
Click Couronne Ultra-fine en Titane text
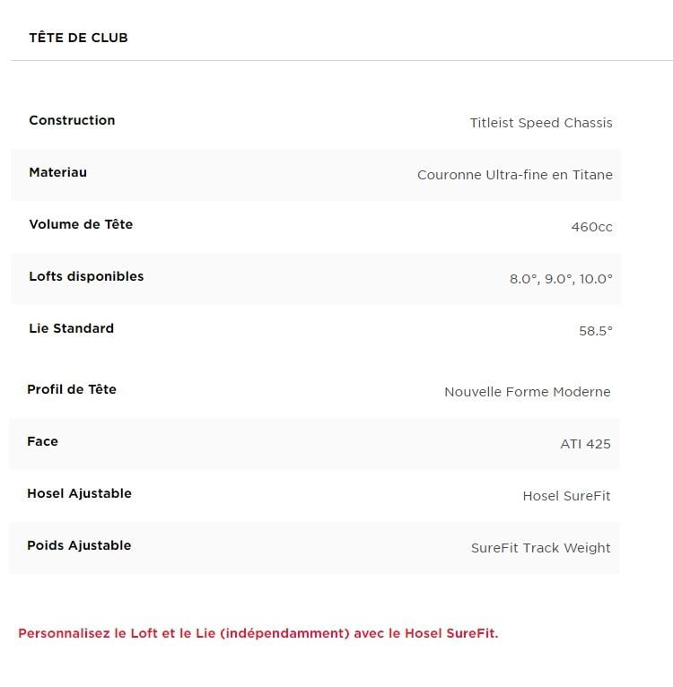[x=515, y=175]
